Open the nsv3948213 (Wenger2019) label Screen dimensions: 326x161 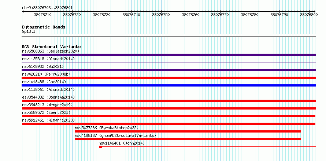pyautogui.click(x=47, y=105)
